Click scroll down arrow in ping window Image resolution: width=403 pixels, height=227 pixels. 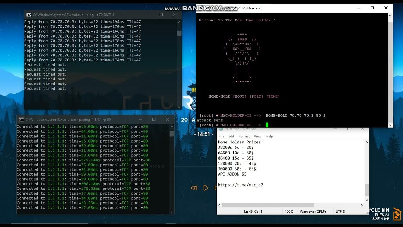point(179,107)
